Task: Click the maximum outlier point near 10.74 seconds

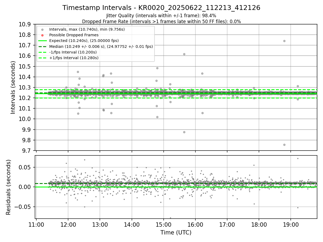Action: 284,41
